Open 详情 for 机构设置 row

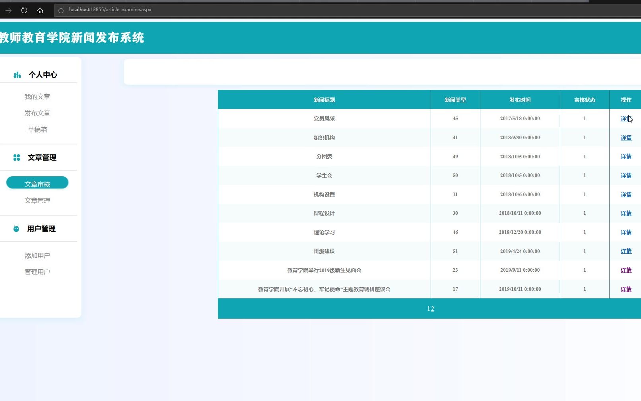(x=626, y=195)
